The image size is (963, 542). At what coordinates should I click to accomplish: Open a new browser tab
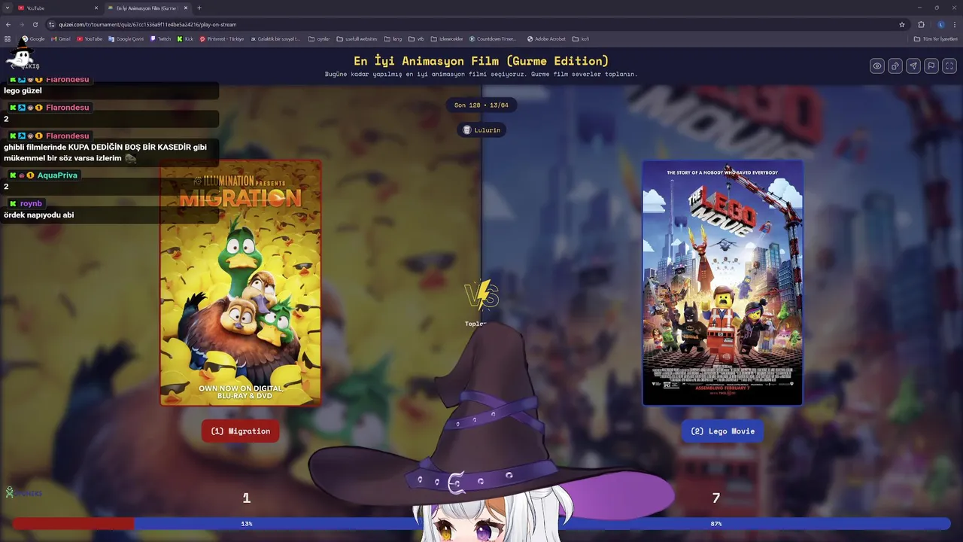point(199,8)
